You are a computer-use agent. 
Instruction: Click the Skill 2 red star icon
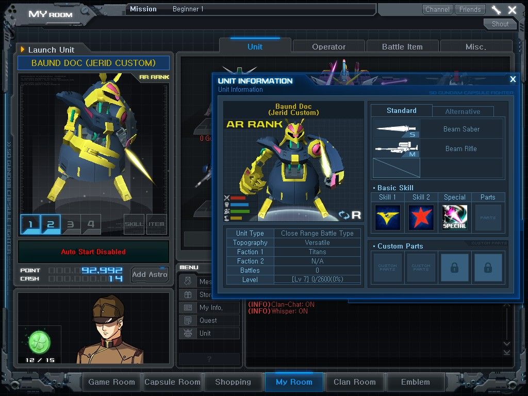pyautogui.click(x=421, y=217)
